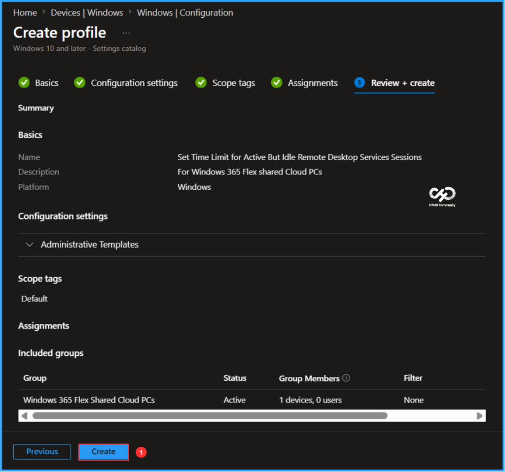Click the profile name 'Set Time Limit for Active But Idle' text
The width and height of the screenshot is (505, 472).
pos(299,157)
